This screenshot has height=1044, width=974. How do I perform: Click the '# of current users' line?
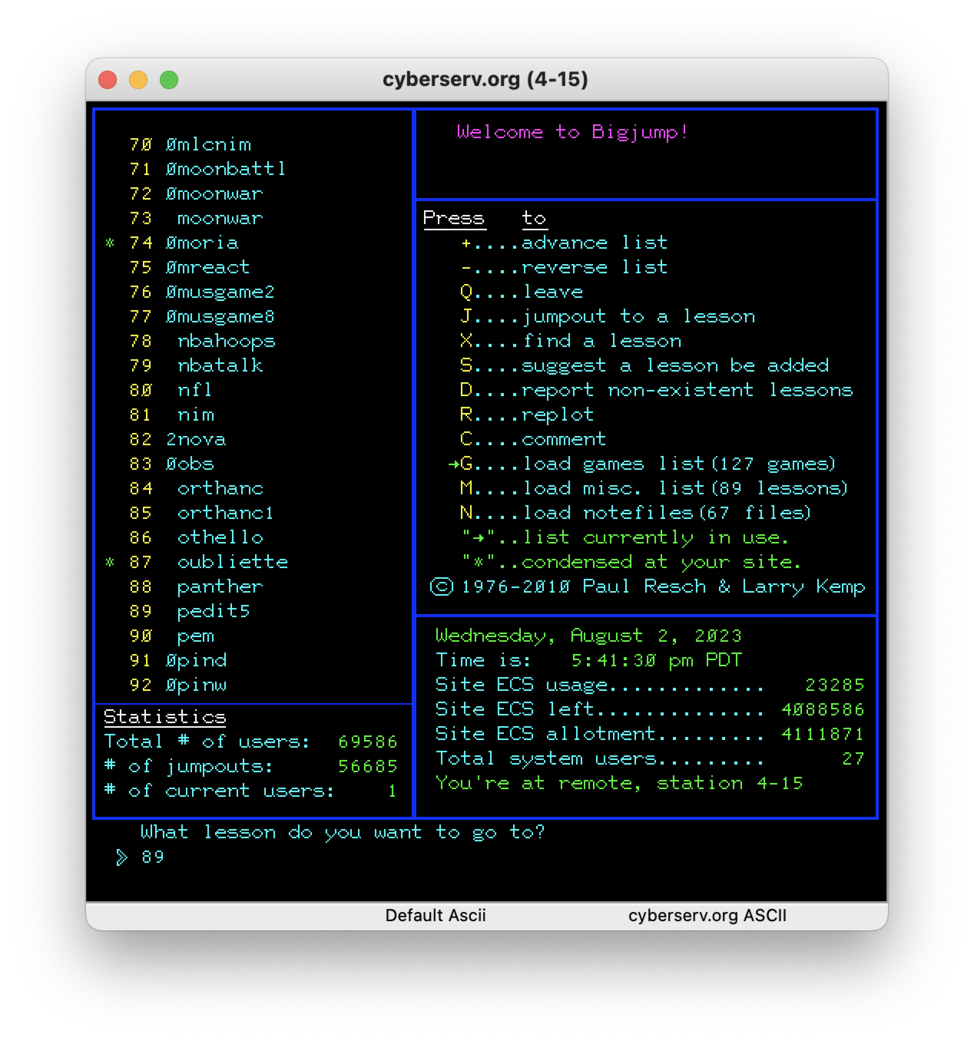[251, 791]
